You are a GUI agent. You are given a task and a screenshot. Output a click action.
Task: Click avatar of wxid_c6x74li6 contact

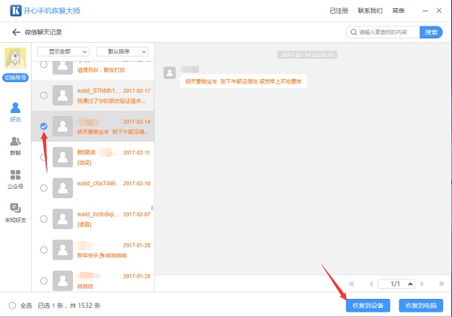point(63,188)
